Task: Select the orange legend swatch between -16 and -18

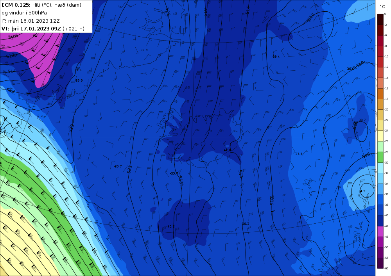Action: coord(380,94)
